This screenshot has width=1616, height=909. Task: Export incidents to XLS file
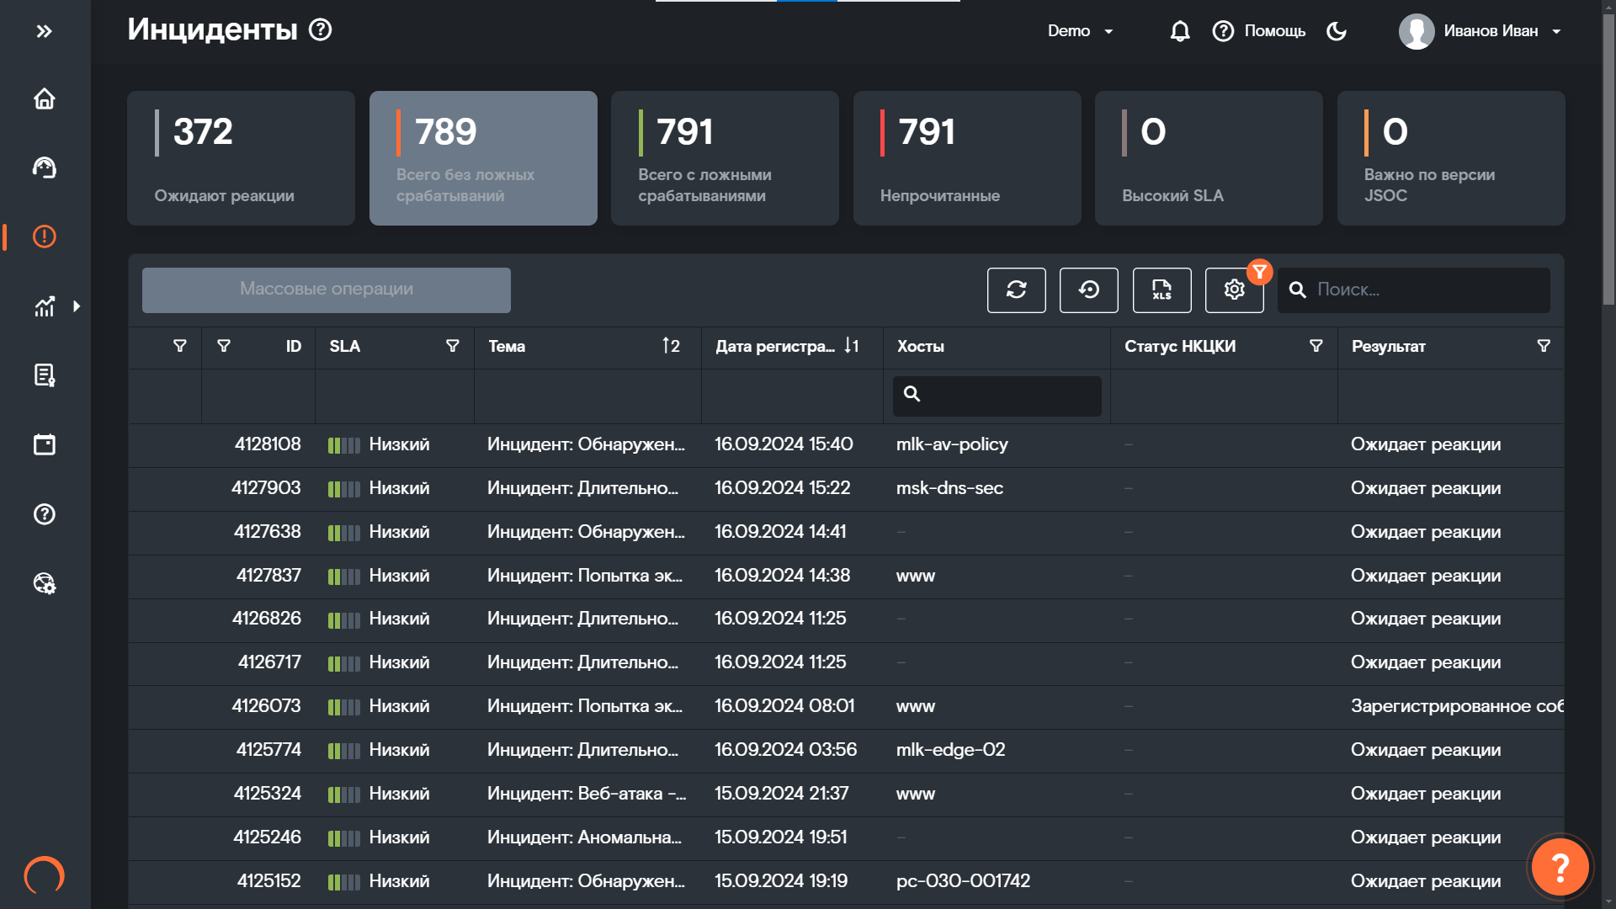pos(1161,290)
